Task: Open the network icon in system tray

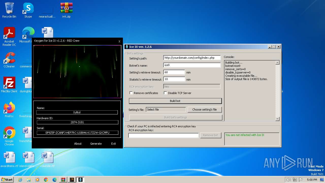Action: tap(295, 180)
